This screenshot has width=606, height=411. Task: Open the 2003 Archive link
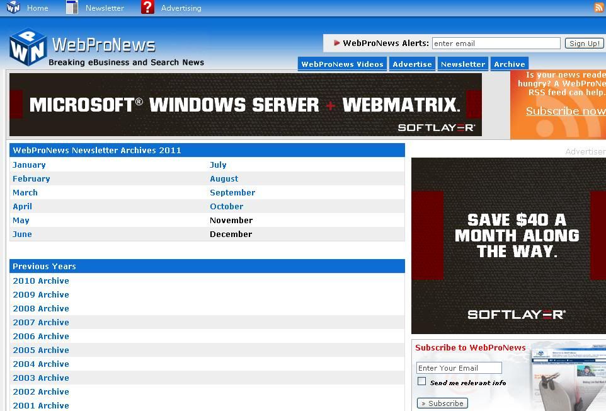click(41, 378)
